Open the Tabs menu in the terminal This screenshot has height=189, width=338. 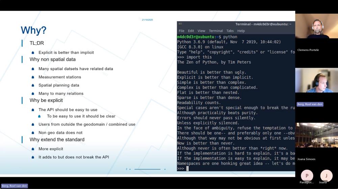(230, 31)
